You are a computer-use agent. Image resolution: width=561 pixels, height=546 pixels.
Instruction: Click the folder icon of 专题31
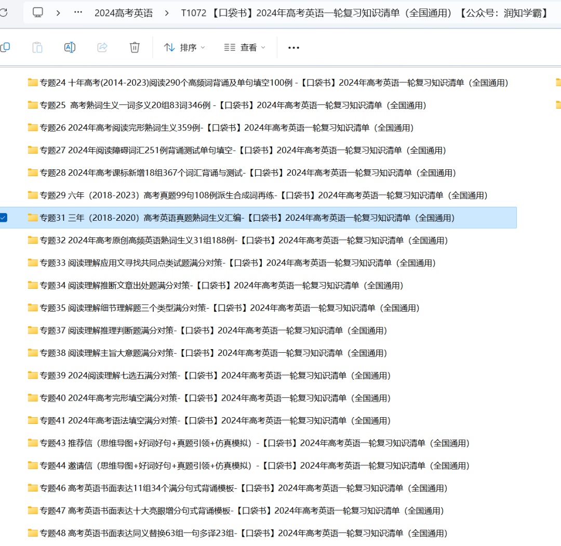[33, 218]
